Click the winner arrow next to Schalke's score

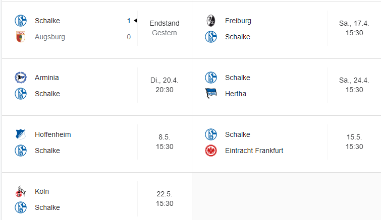pyautogui.click(x=135, y=21)
